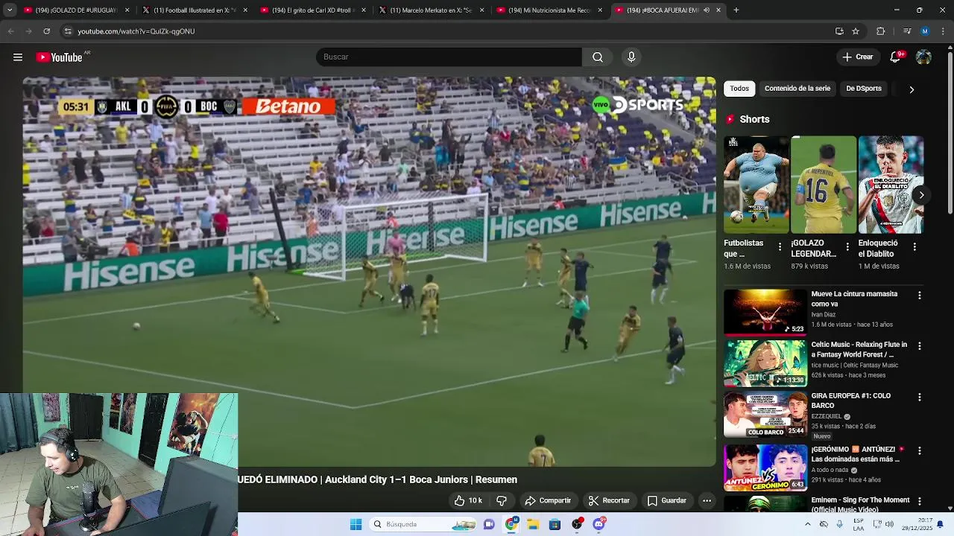This screenshot has height=536, width=954.
Task: Open browser media controls icon
Action: pyautogui.click(x=907, y=31)
